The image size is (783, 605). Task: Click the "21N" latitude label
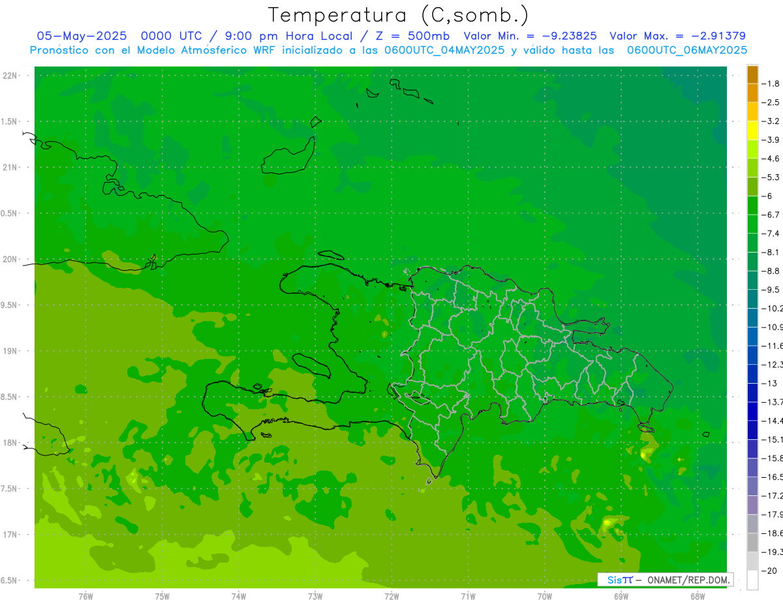(x=10, y=167)
